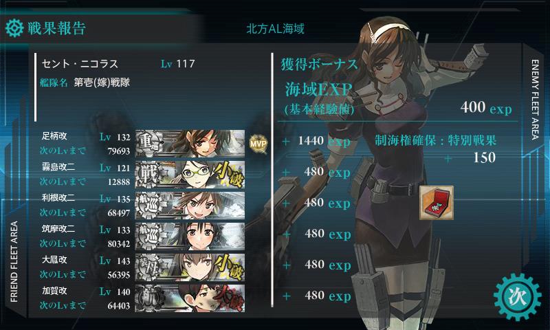Image resolution: width=550 pixels, height=330 pixels.
Task: Select 大鳳改 armored carrier banner
Action: (x=190, y=267)
